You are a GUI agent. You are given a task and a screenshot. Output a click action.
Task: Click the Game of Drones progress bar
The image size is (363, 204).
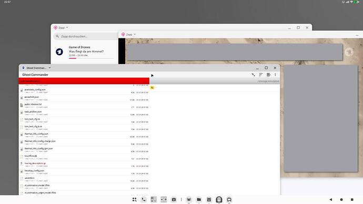point(91,58)
